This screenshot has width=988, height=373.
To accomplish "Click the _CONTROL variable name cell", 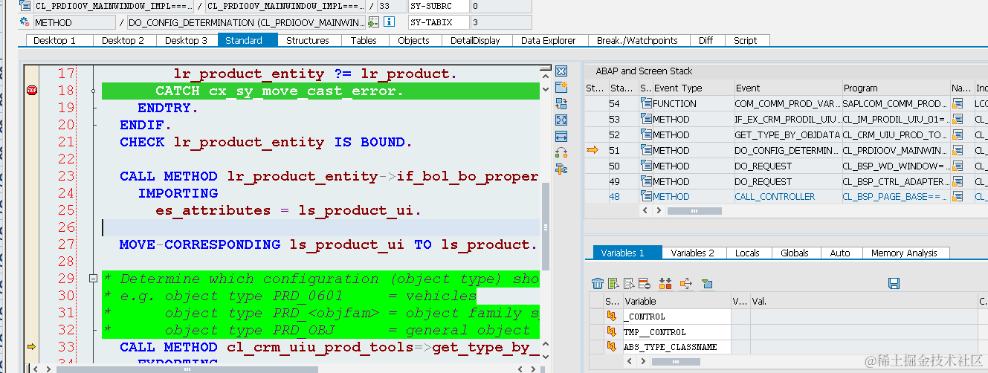I will tap(676, 317).
